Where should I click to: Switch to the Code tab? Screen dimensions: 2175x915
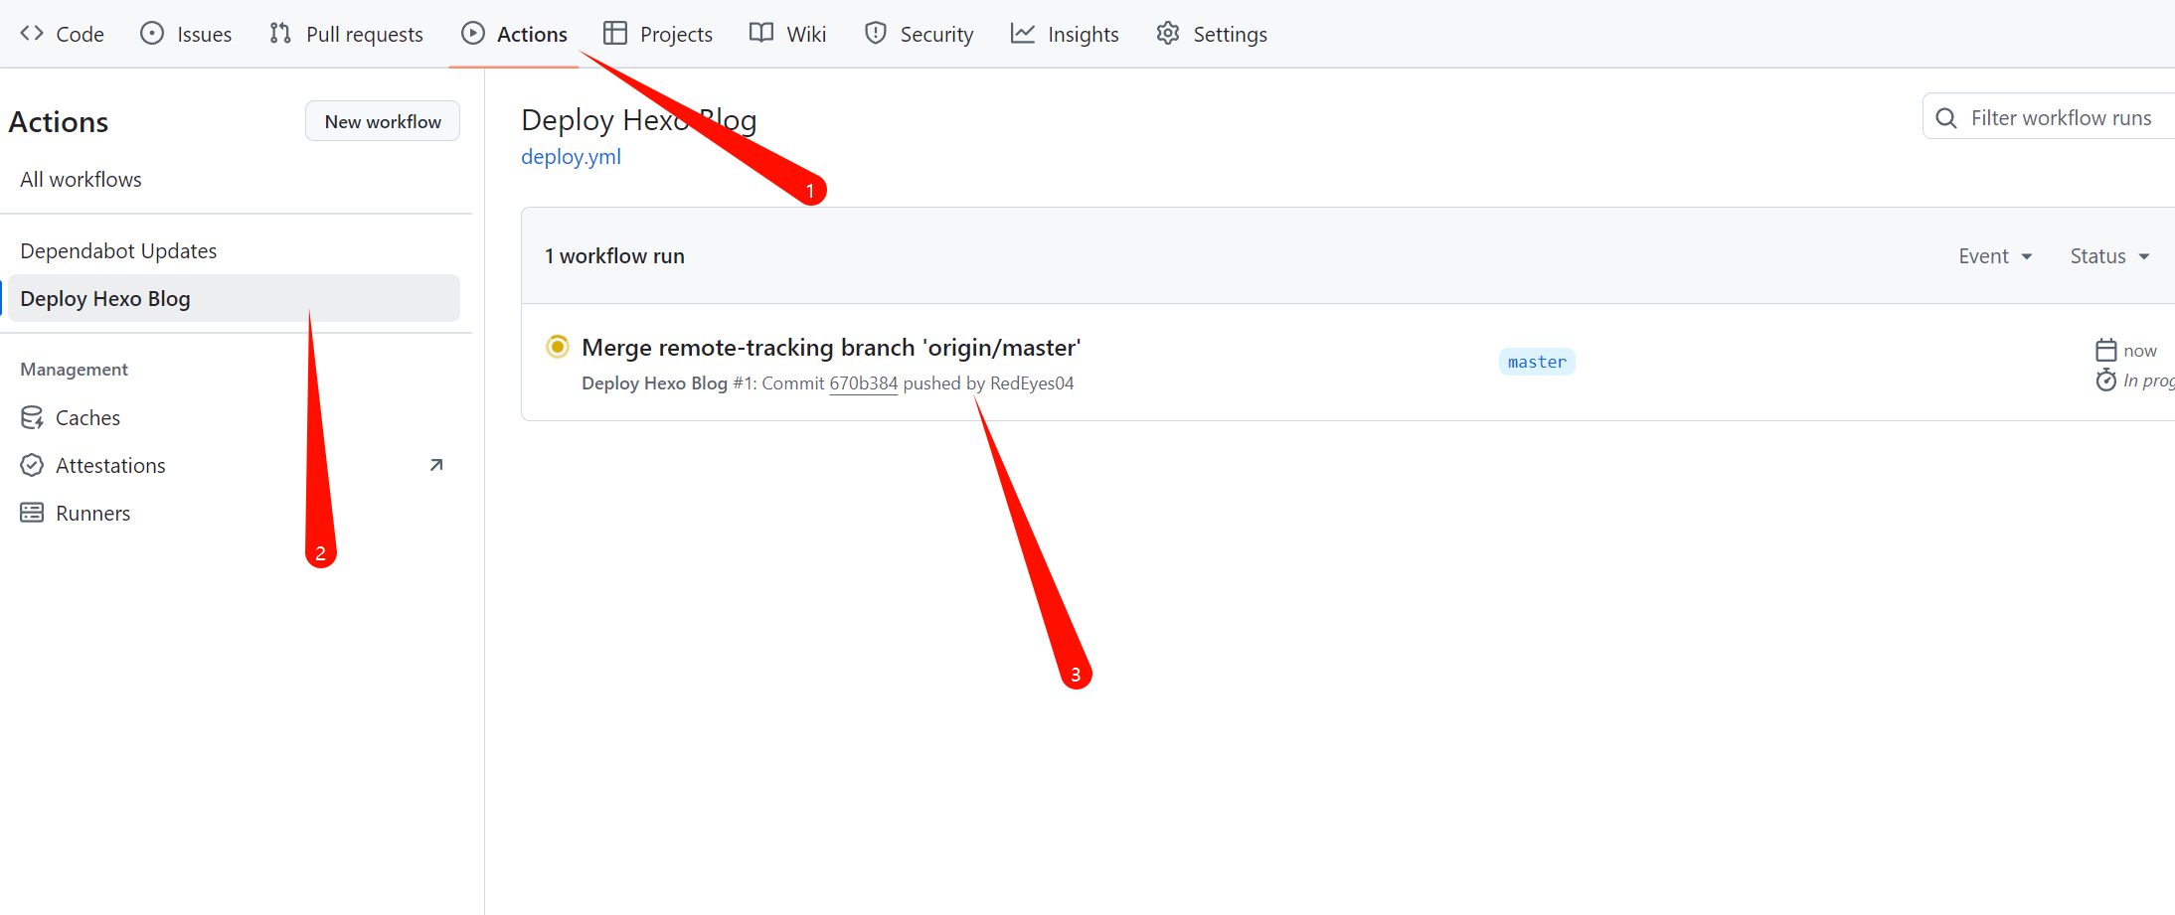(62, 34)
